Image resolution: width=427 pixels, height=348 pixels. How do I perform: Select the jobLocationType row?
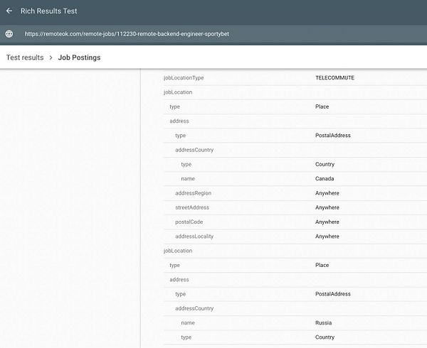point(295,77)
